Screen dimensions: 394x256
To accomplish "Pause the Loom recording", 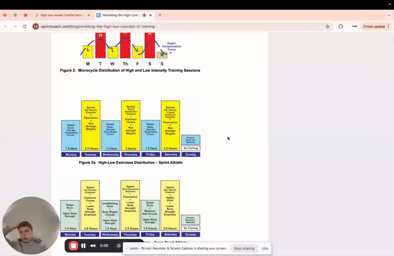I will click(x=83, y=246).
